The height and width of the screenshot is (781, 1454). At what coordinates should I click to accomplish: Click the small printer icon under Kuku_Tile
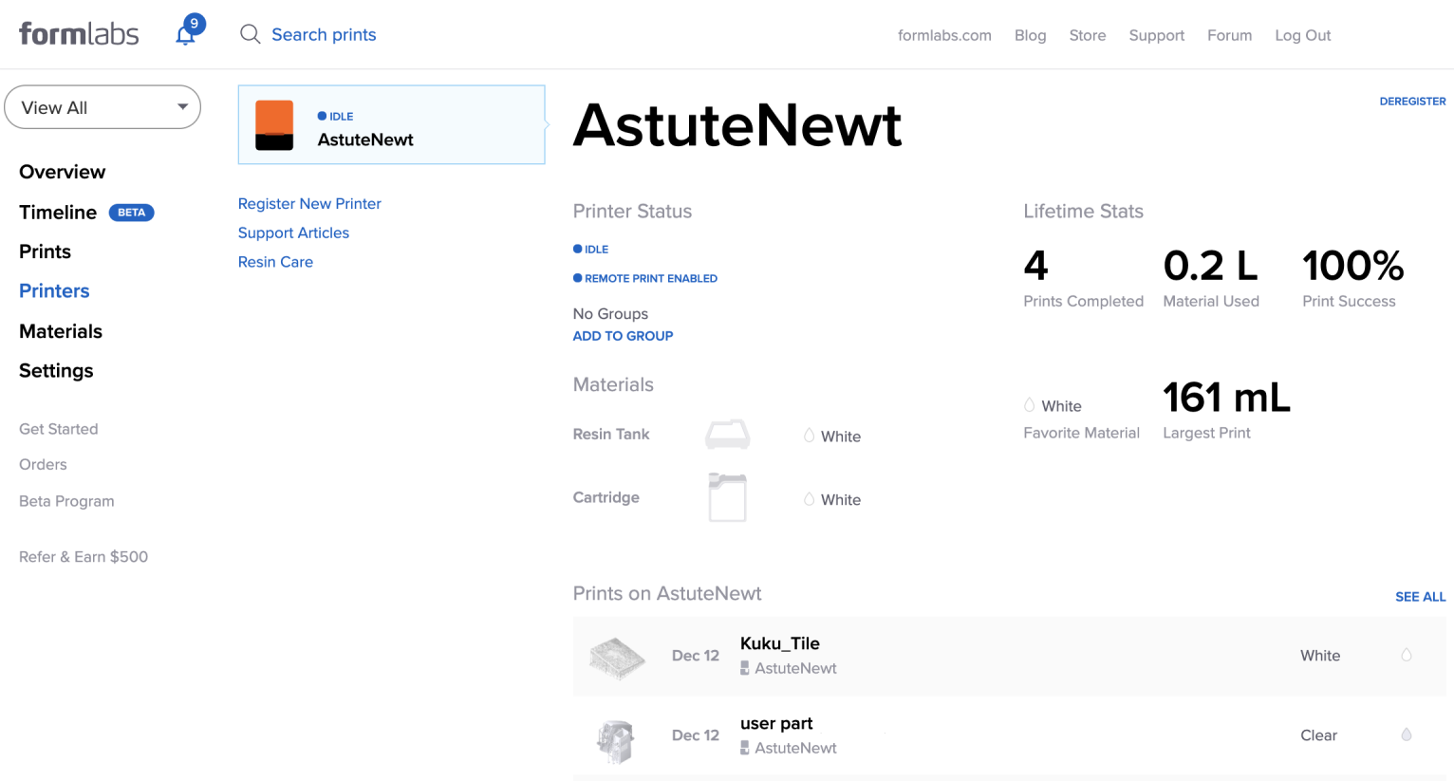coord(745,668)
